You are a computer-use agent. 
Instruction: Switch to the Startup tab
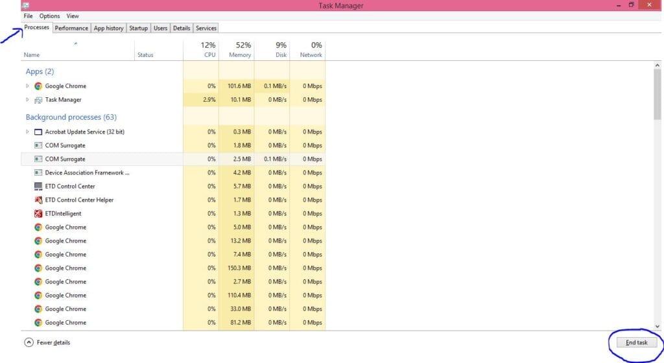[139, 28]
